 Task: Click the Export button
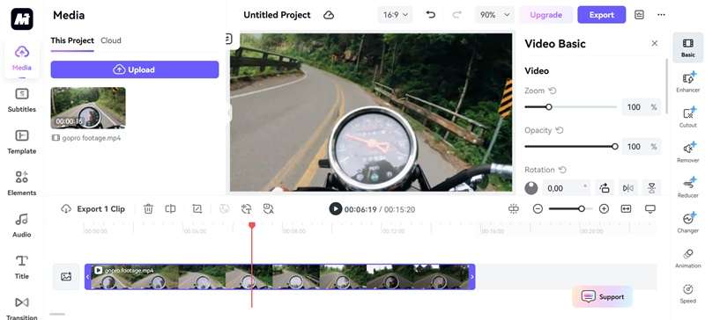click(602, 15)
